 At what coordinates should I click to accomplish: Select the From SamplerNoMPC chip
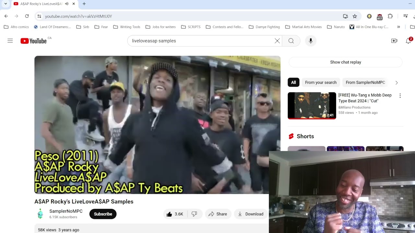[365, 83]
